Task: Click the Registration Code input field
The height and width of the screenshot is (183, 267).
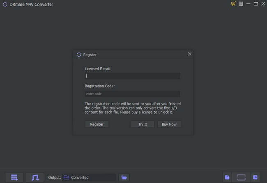Action: click(x=132, y=94)
